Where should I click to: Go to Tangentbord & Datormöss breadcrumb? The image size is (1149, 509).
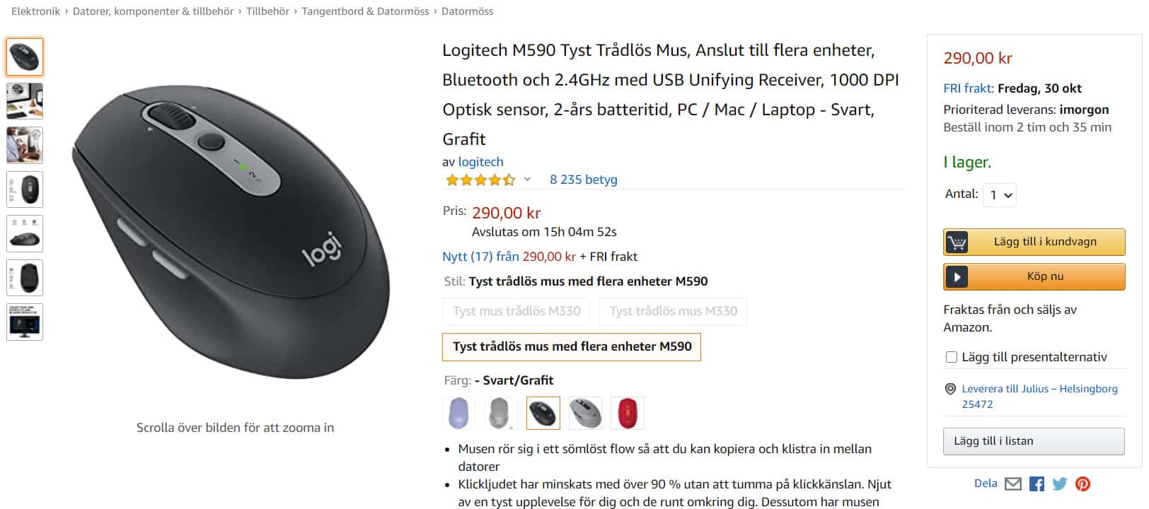[365, 11]
